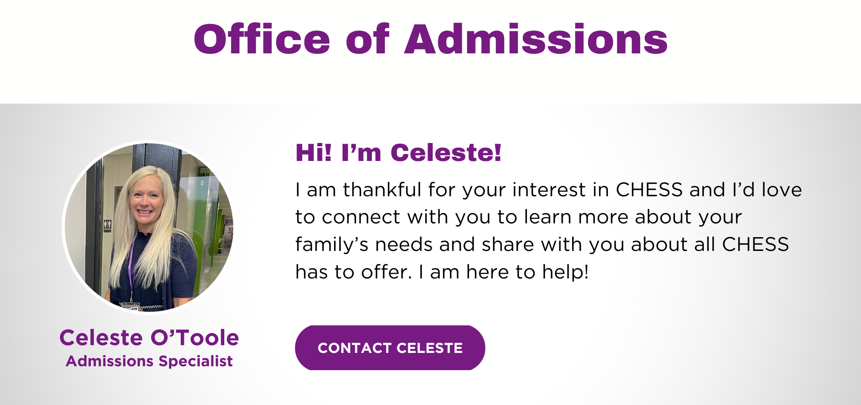Image resolution: width=861 pixels, height=405 pixels.
Task: Select the word "thankful" in the paragraph
Action: click(382, 190)
